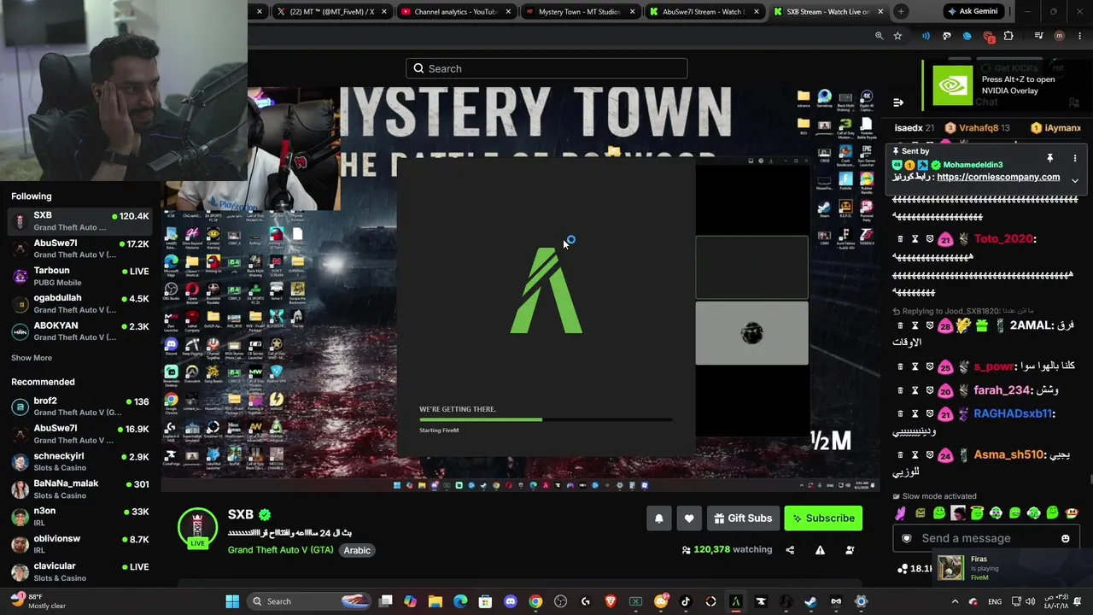Open Steam from the taskbar
The width and height of the screenshot is (1093, 615).
pyautogui.click(x=810, y=601)
